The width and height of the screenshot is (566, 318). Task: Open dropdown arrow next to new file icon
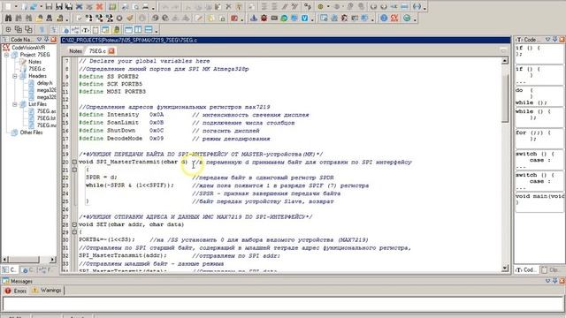point(16,7)
